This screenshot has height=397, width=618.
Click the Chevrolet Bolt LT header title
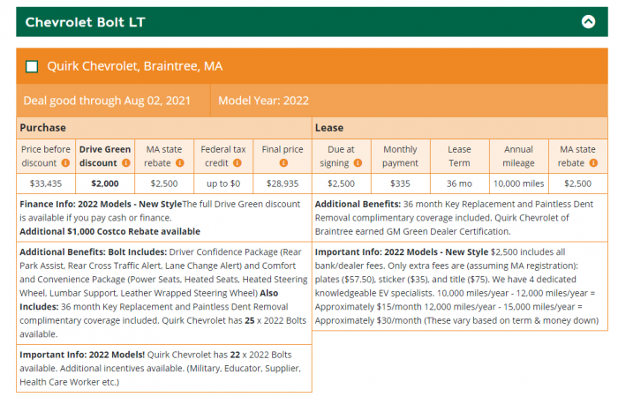[85, 22]
